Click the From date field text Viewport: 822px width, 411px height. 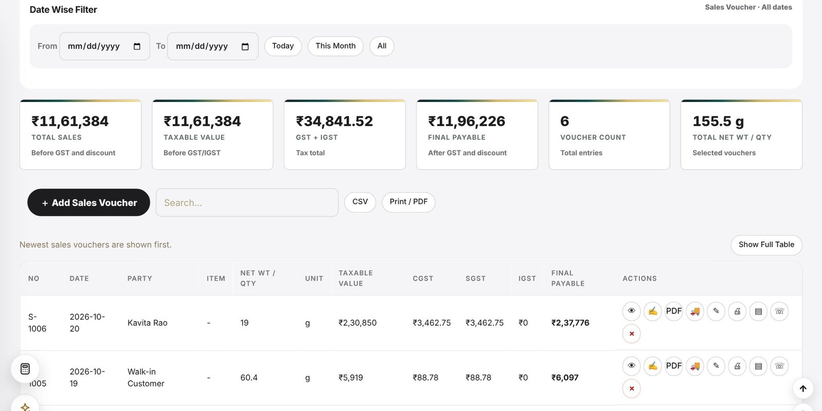point(94,46)
